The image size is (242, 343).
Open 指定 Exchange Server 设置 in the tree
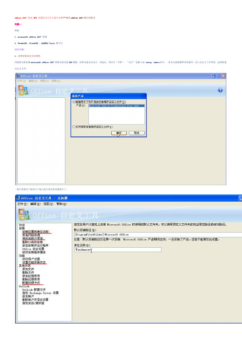[x=40, y=293]
